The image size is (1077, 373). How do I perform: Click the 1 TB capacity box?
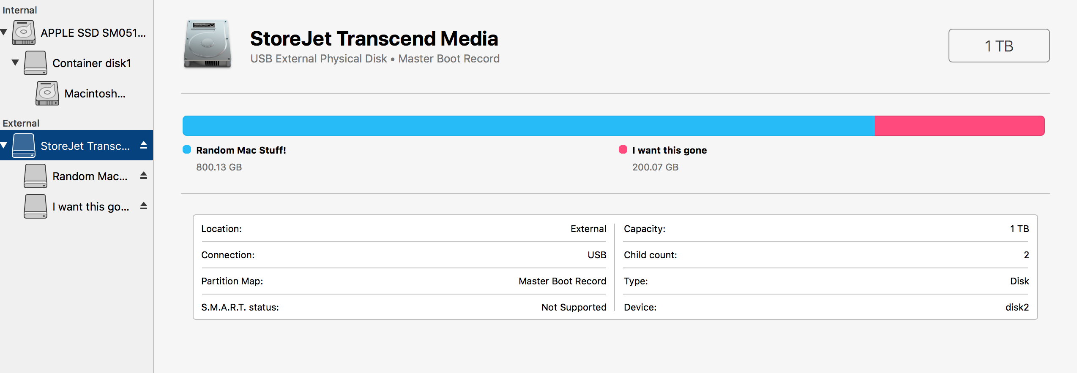click(x=998, y=46)
